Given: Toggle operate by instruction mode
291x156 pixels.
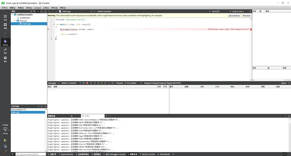Looking at the screenshot, I should coord(105,83).
